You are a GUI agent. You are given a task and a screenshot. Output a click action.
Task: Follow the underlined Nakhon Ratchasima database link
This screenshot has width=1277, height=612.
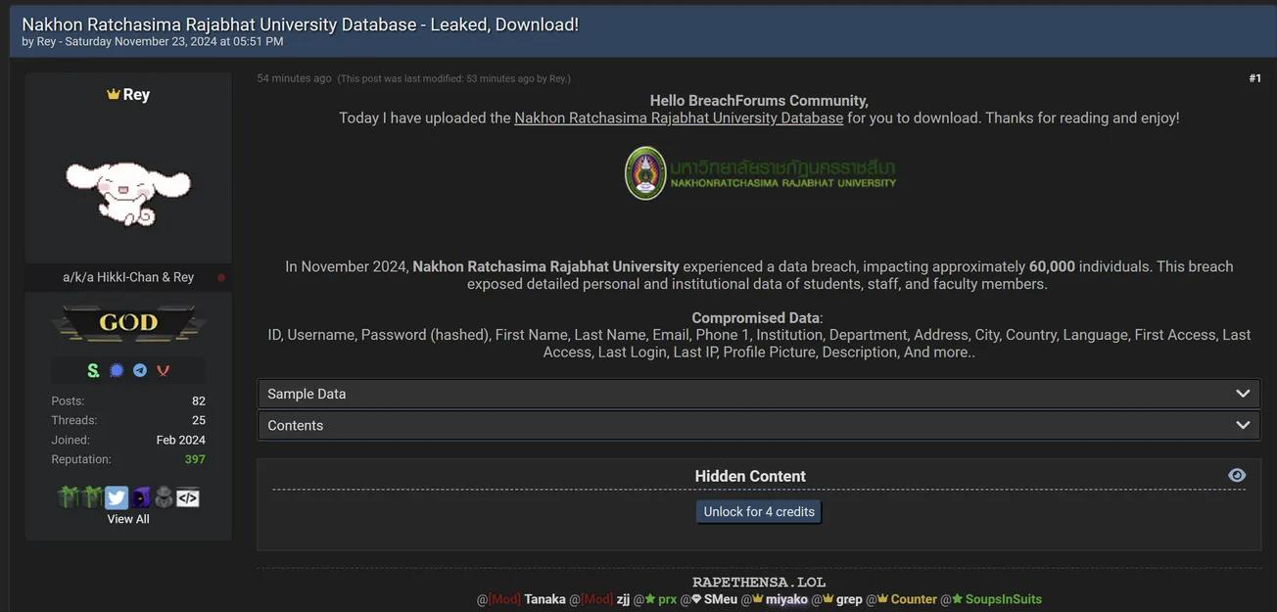[x=679, y=117]
